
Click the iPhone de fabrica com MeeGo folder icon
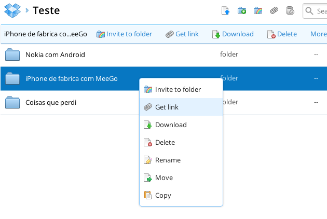coord(12,78)
